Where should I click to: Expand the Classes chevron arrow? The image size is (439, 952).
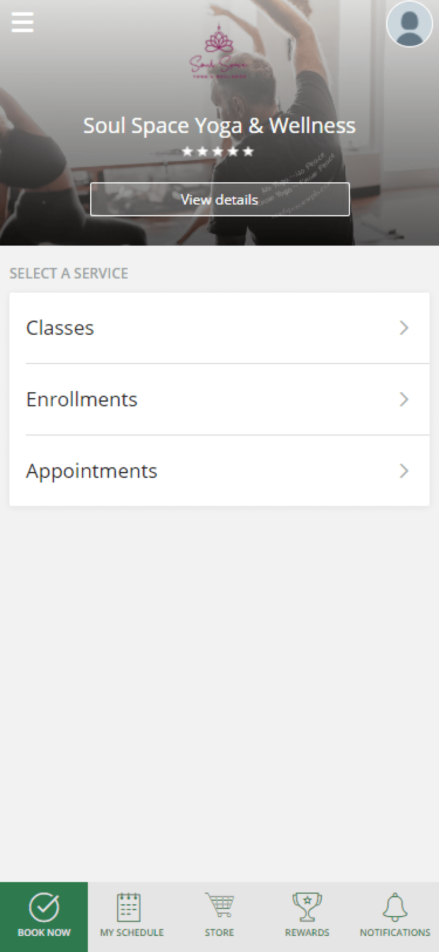click(x=404, y=328)
